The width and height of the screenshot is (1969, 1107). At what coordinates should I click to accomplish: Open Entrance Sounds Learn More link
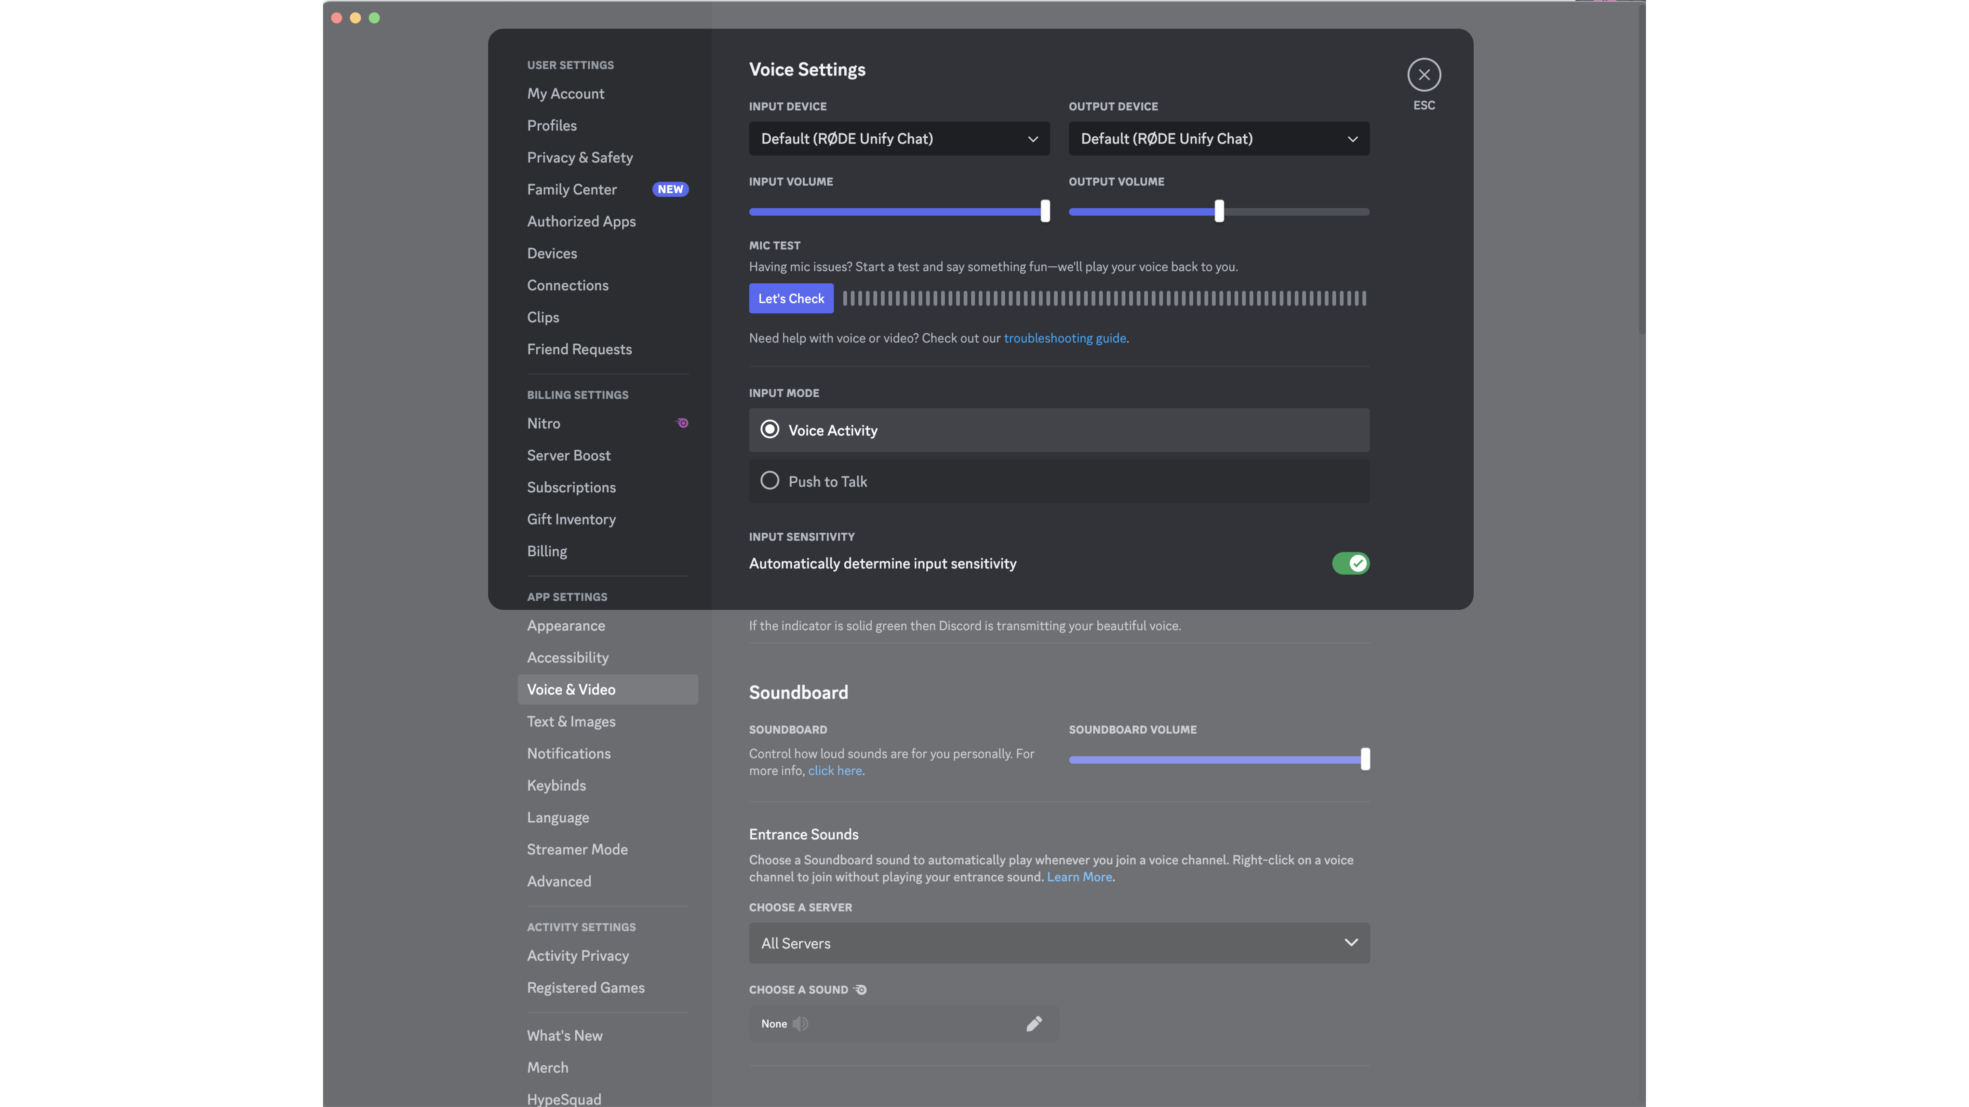[x=1079, y=878]
